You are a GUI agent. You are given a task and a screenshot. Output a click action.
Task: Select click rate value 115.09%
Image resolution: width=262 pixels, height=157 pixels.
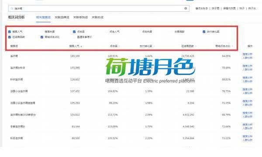pos(113,126)
